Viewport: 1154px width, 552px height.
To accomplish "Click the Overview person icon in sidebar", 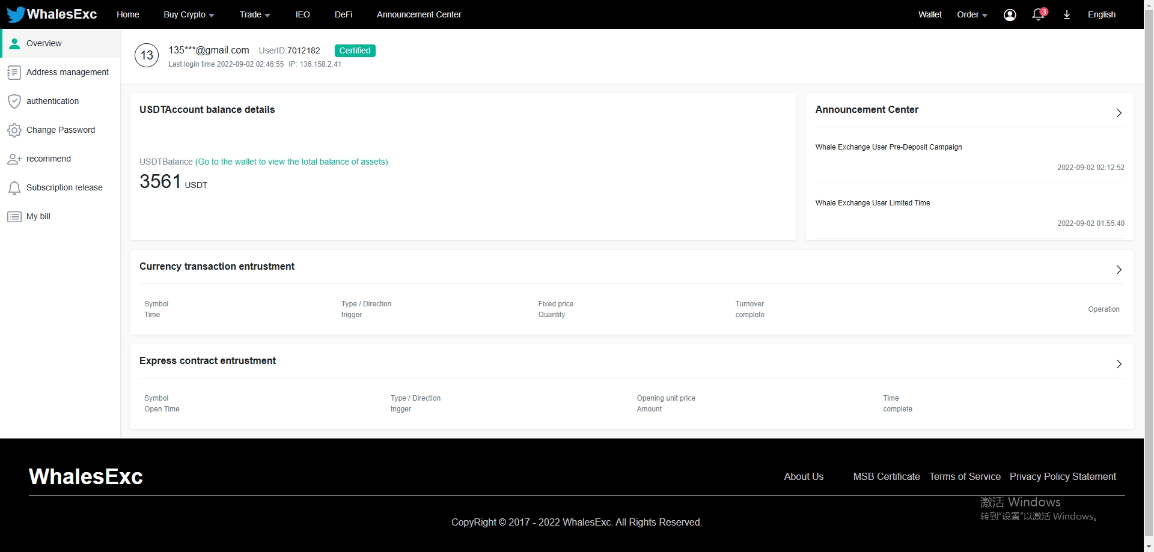I will 14,43.
